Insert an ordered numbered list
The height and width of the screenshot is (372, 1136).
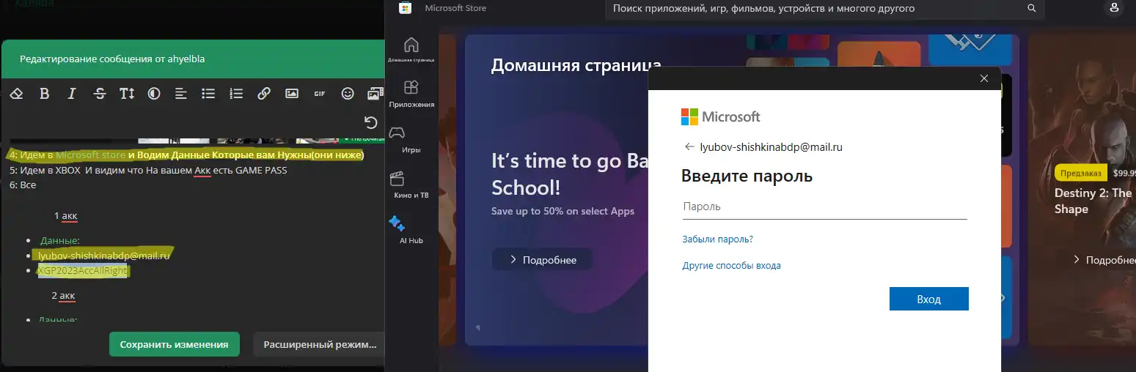click(x=236, y=94)
